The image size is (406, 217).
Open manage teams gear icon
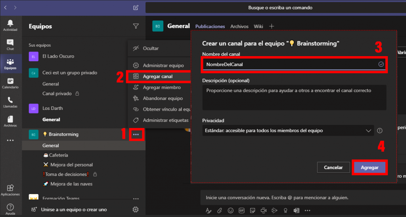136,209
